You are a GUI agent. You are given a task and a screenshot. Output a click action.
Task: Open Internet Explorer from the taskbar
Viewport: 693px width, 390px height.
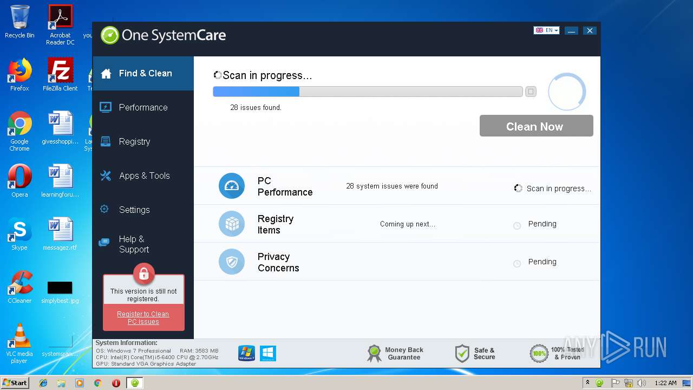tap(43, 383)
